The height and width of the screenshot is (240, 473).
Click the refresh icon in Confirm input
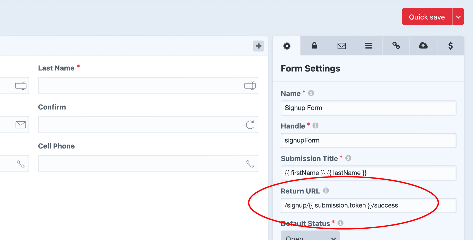[x=250, y=124]
